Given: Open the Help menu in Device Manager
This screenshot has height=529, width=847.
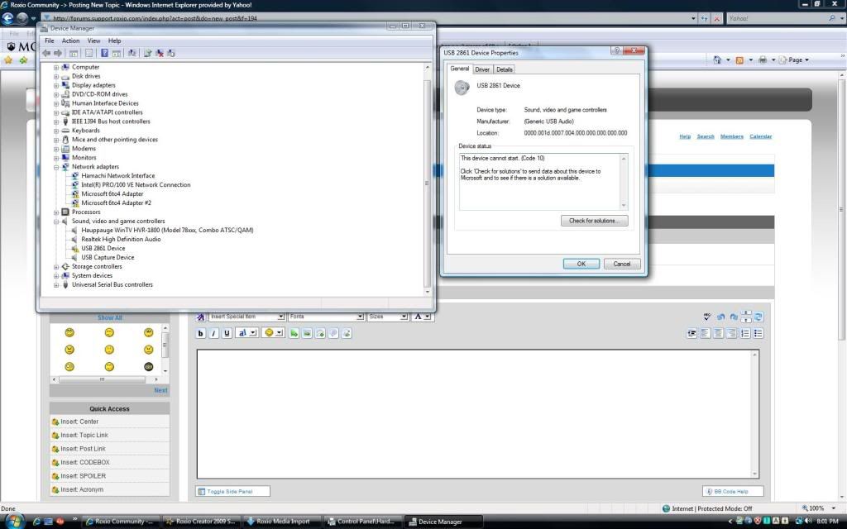Looking at the screenshot, I should [114, 41].
